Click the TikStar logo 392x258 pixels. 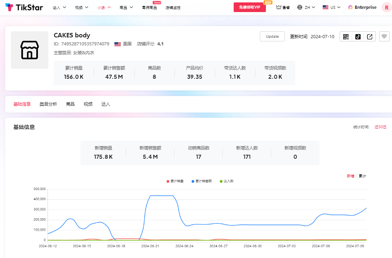pos(24,7)
